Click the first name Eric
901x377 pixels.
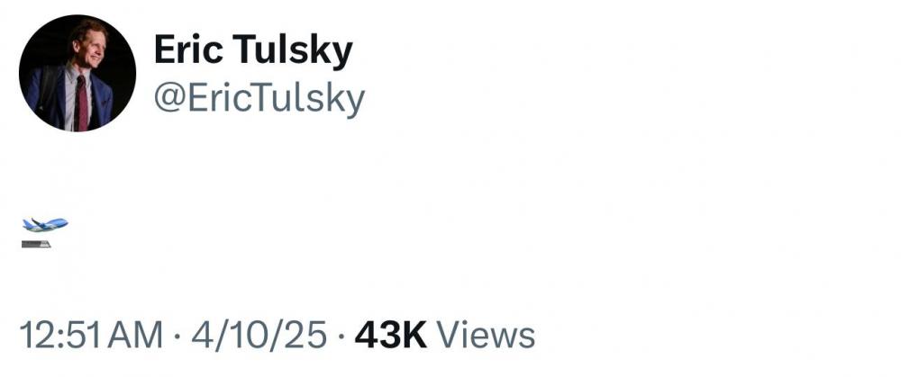[x=190, y=50]
